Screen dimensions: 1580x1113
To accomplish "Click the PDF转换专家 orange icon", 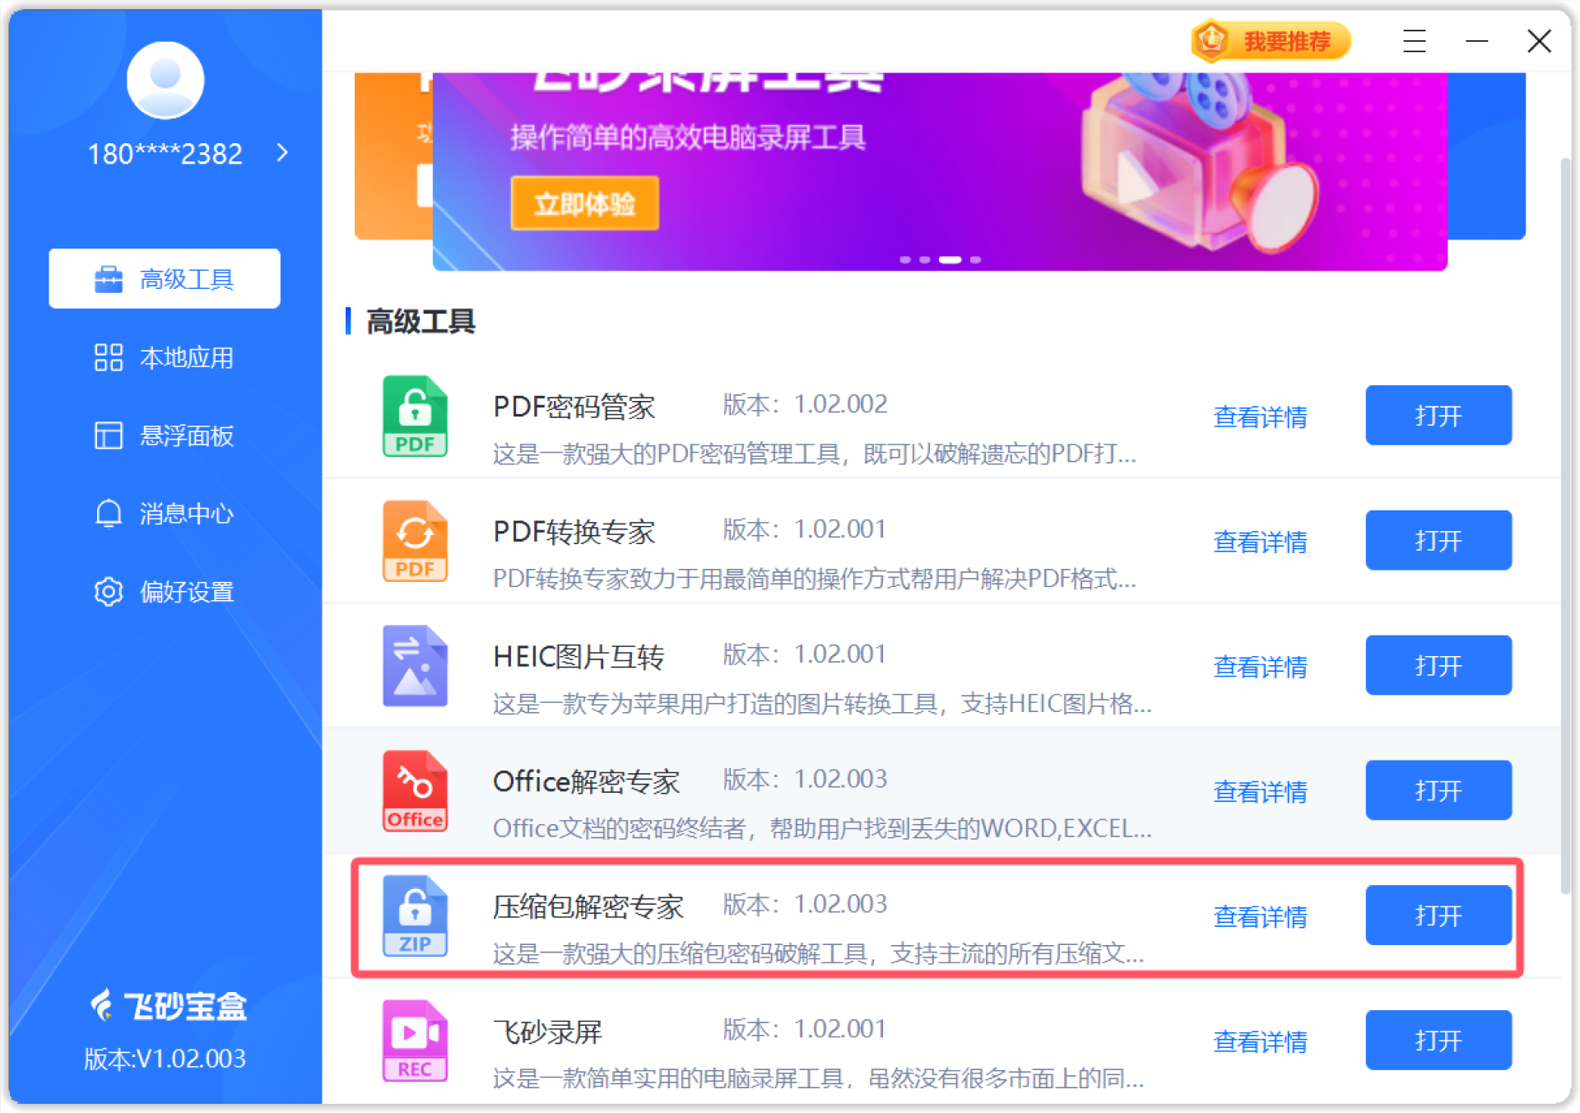I will [x=415, y=541].
